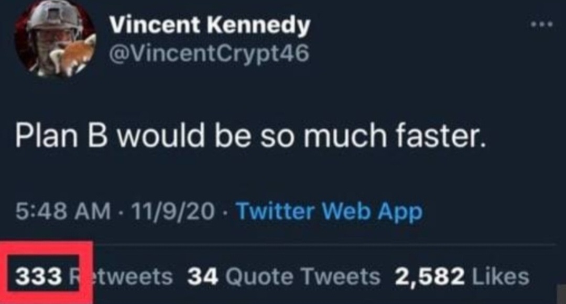Image resolution: width=566 pixels, height=304 pixels.
Task: Show the Likes label list
Action: tap(500, 276)
